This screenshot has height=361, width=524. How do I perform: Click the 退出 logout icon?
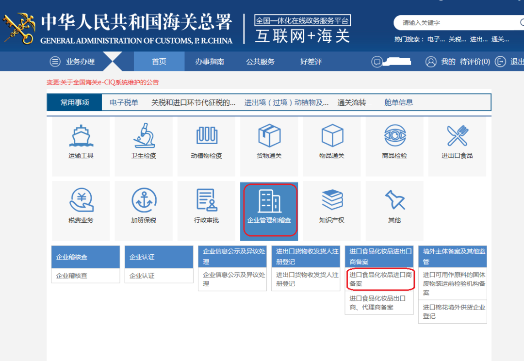click(500, 62)
